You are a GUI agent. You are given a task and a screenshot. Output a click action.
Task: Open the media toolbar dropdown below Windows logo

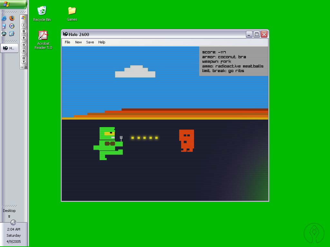coord(24,25)
